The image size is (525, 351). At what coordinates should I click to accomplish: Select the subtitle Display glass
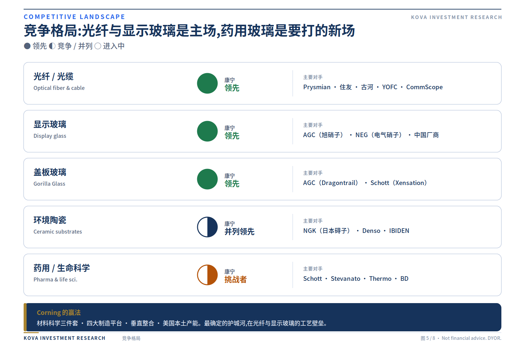[x=50, y=136]
